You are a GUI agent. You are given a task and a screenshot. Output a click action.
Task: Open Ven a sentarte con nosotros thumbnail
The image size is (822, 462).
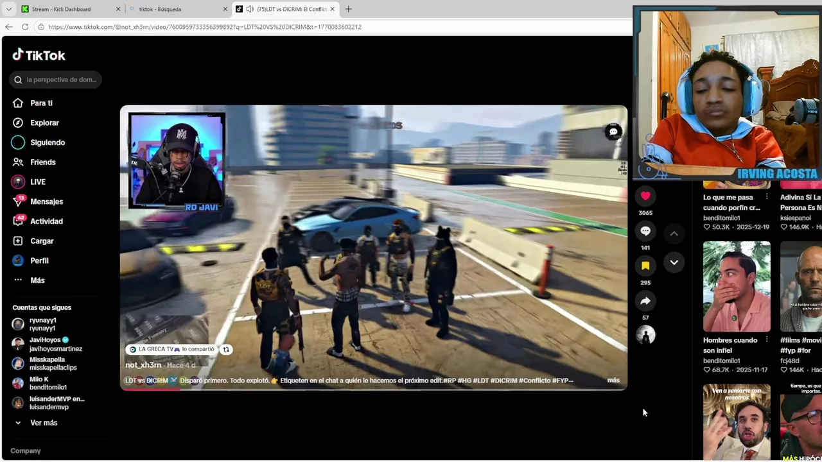[737, 422]
